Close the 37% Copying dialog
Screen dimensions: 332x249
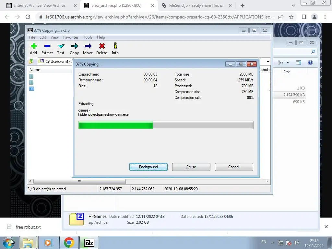coord(252,64)
